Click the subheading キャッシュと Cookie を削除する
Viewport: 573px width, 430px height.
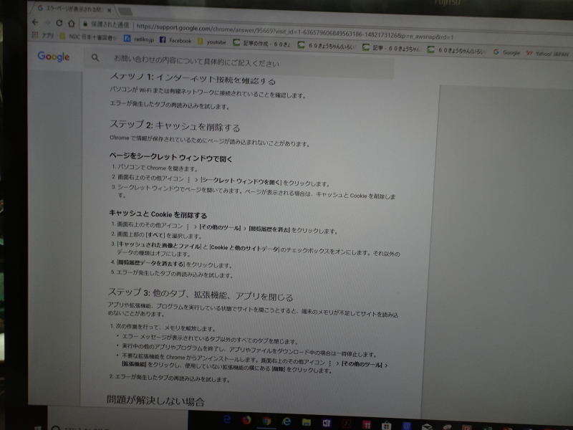(x=158, y=214)
